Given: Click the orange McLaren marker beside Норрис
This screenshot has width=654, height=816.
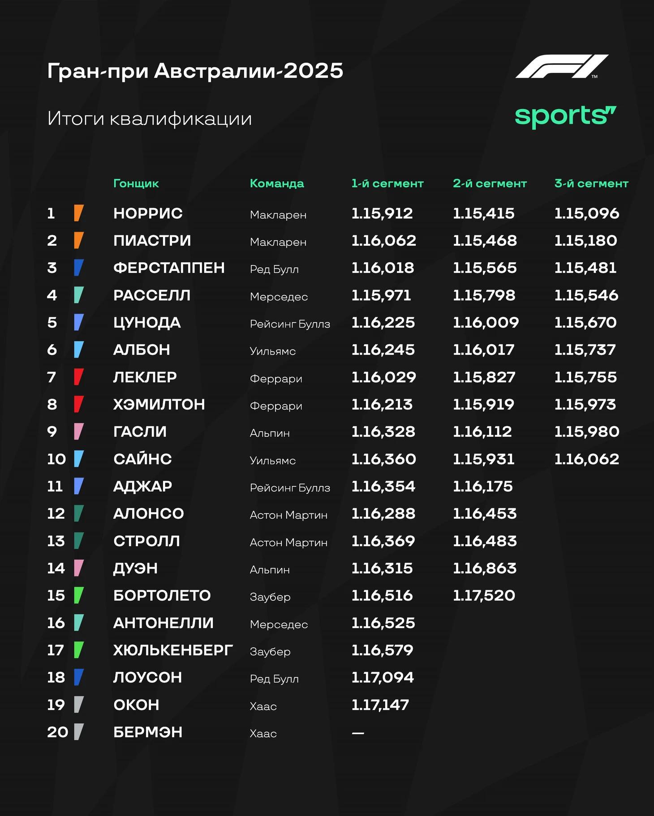Looking at the screenshot, I should click(79, 213).
